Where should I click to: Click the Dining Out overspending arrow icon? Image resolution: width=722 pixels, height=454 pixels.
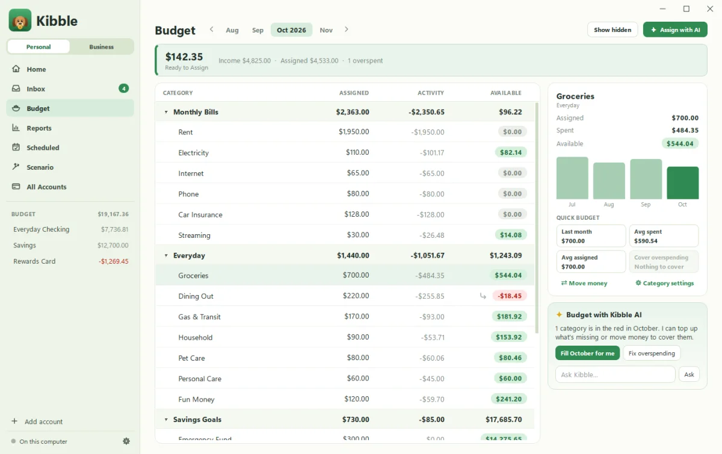click(x=483, y=296)
